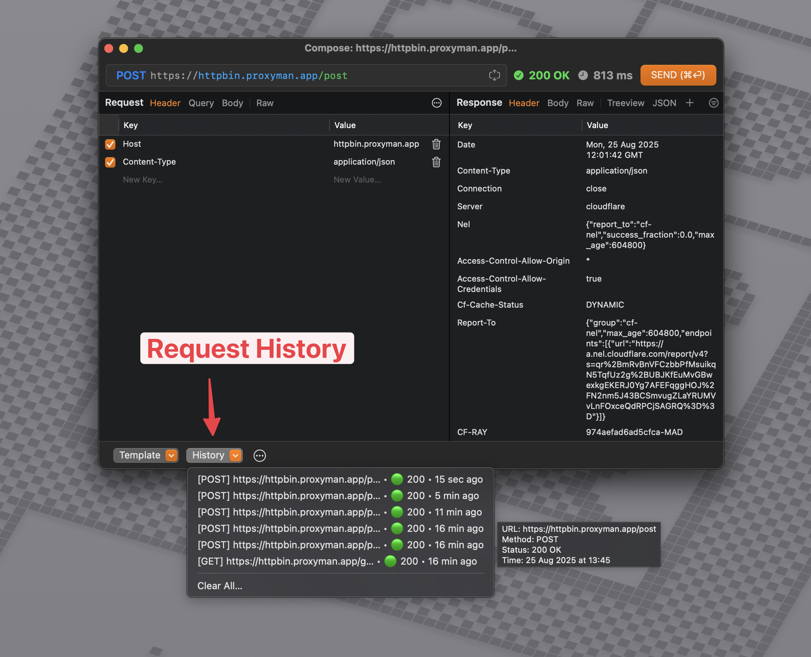This screenshot has height=657, width=811.
Task: Click the Response filter icon
Action: pyautogui.click(x=713, y=103)
